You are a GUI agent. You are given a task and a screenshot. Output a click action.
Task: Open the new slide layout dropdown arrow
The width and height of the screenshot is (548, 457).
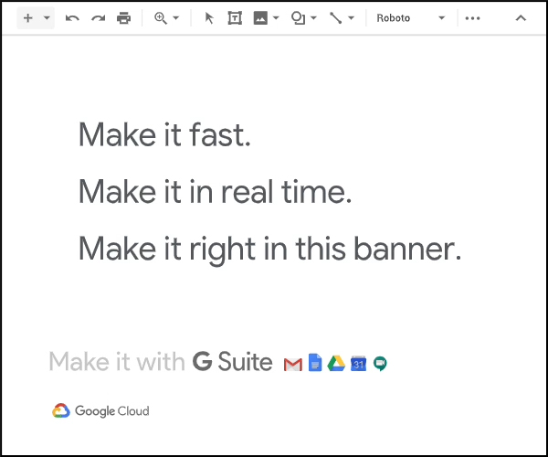tap(47, 18)
